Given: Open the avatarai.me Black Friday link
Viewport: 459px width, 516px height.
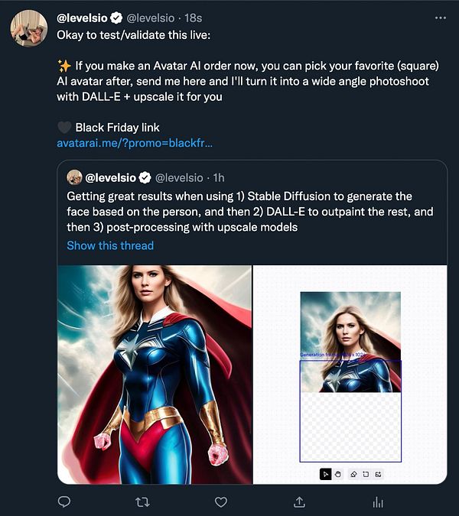Looking at the screenshot, I should [x=135, y=143].
